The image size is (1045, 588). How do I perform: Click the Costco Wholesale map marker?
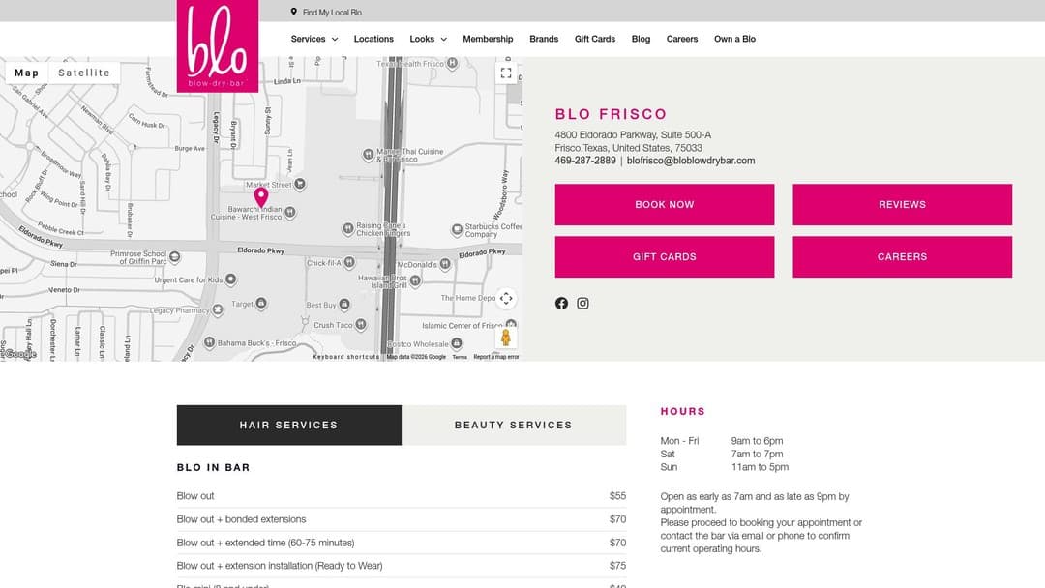coord(457,343)
